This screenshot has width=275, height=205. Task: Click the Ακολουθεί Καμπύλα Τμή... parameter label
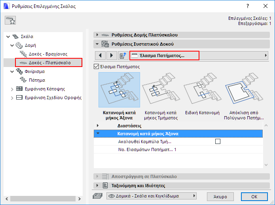tap(145, 142)
